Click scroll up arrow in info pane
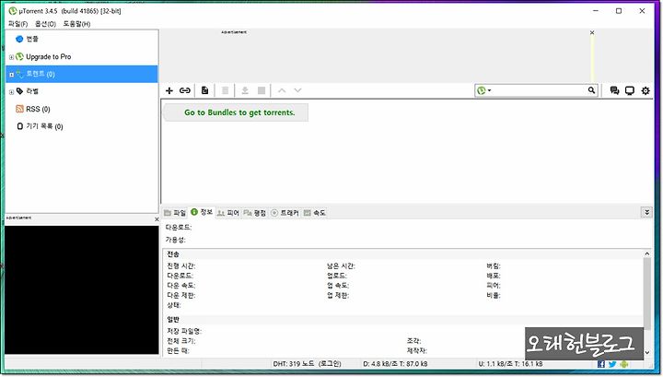Image resolution: width=663 pixels, height=377 pixels. (647, 253)
